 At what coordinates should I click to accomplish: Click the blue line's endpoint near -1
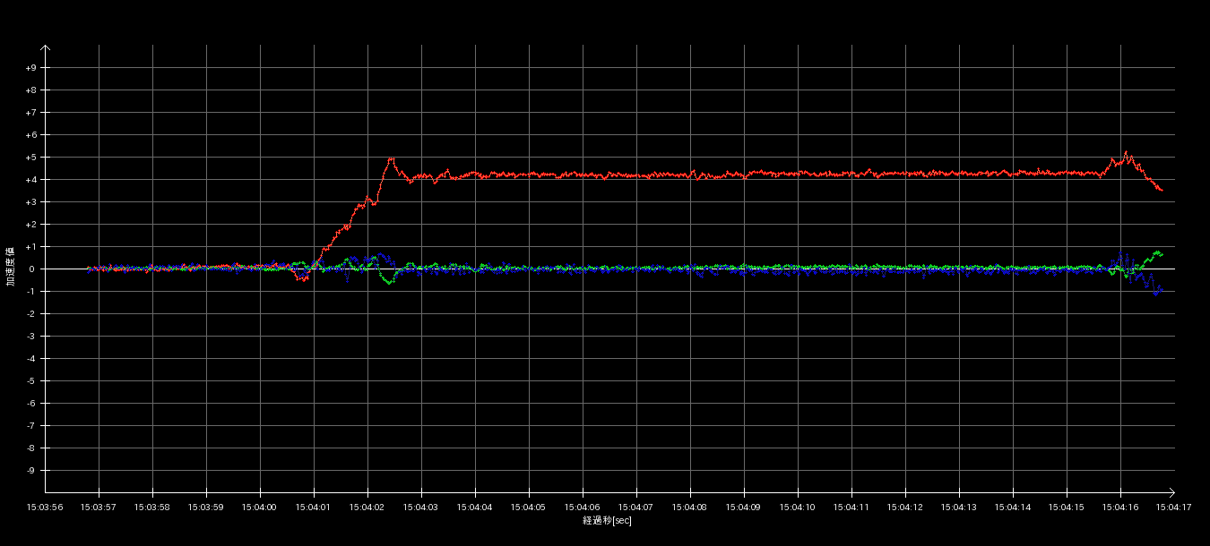1160,291
